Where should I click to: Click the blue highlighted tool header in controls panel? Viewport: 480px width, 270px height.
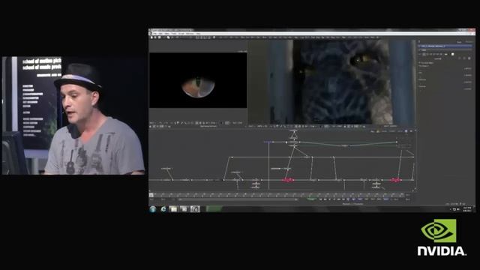pyautogui.click(x=445, y=46)
